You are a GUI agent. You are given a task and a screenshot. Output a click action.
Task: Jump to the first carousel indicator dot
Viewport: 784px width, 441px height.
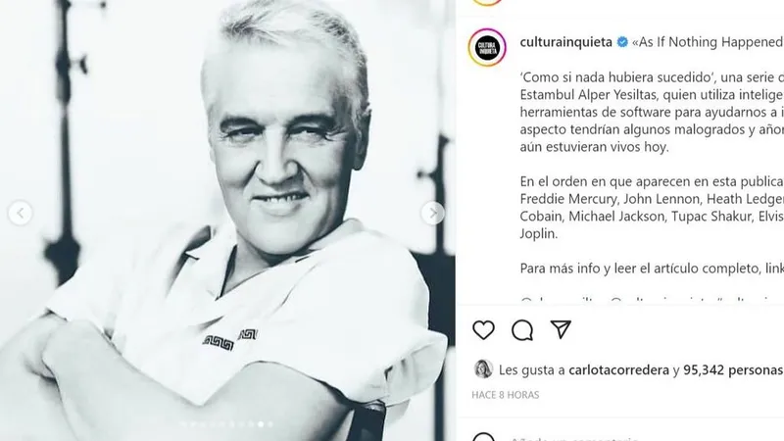coord(184,424)
